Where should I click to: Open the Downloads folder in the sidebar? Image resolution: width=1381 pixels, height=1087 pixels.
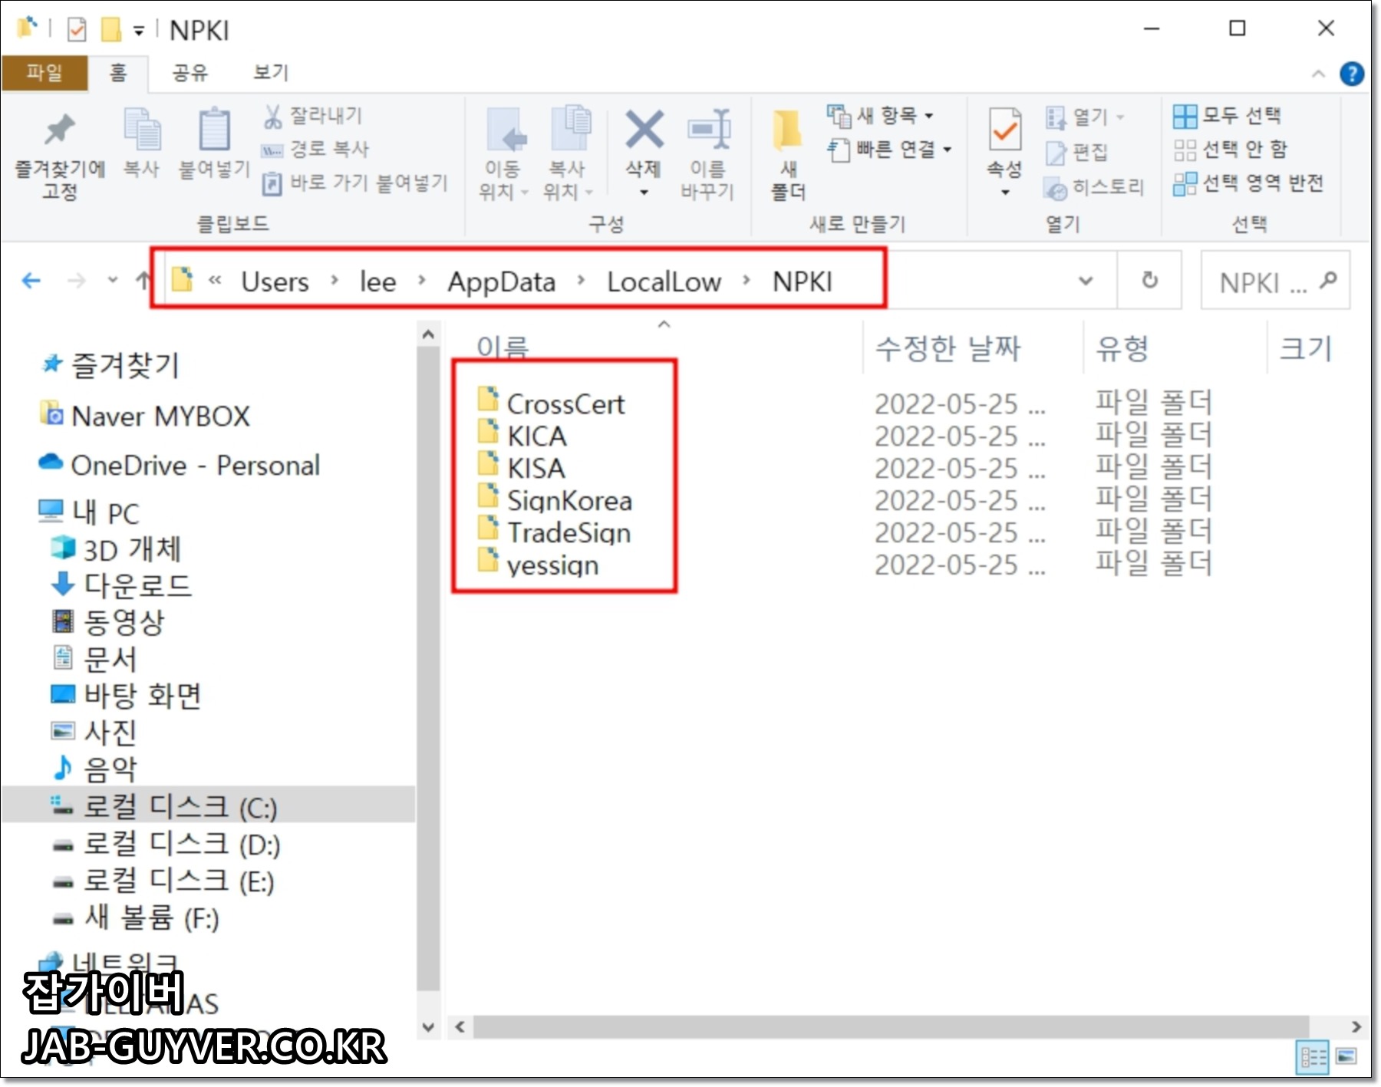(x=121, y=585)
